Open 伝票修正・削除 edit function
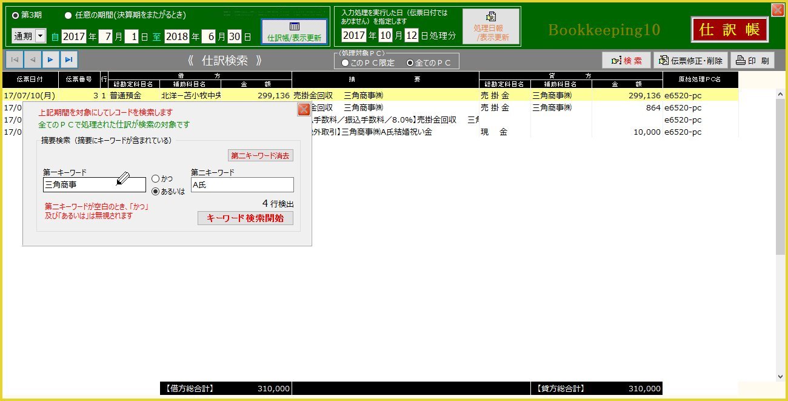 tap(690, 60)
